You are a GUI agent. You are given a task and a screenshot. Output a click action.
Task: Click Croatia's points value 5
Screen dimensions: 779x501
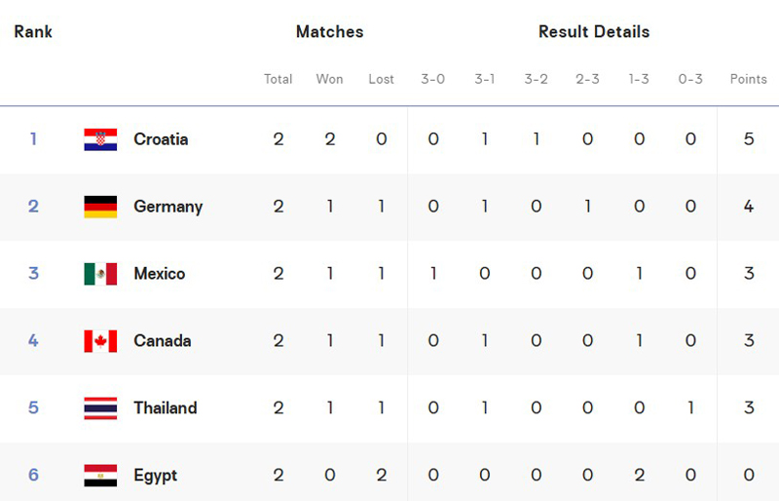tap(749, 139)
